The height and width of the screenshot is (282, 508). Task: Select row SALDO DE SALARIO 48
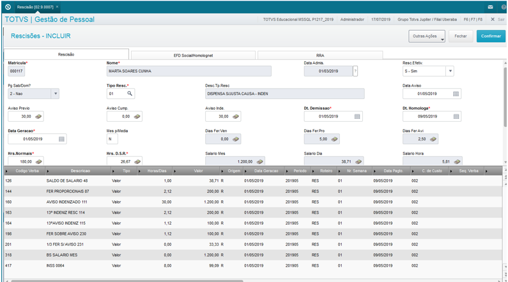(252, 181)
